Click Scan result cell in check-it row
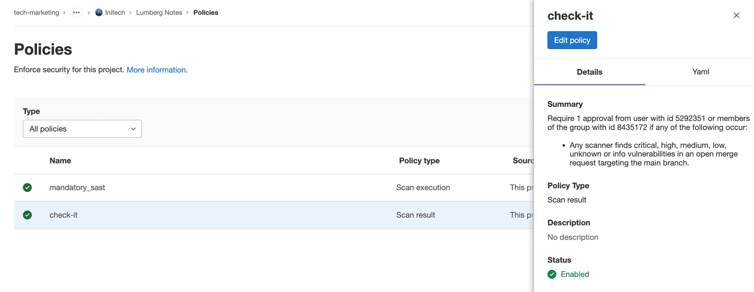 (415, 215)
